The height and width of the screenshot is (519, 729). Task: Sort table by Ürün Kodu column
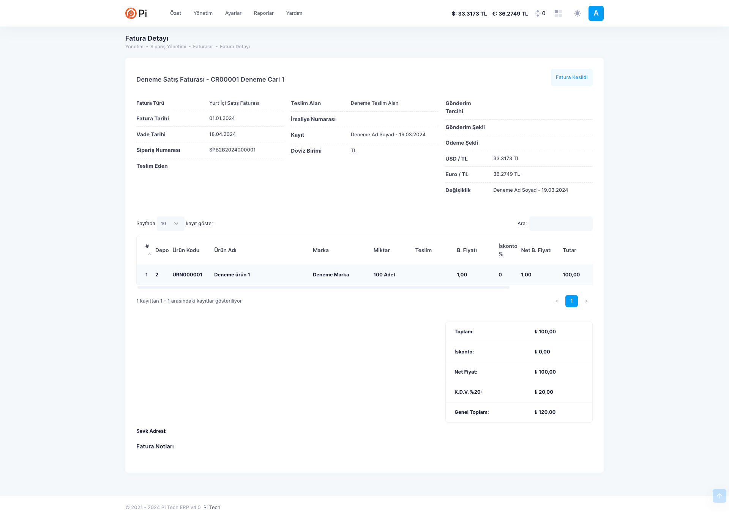click(x=186, y=250)
